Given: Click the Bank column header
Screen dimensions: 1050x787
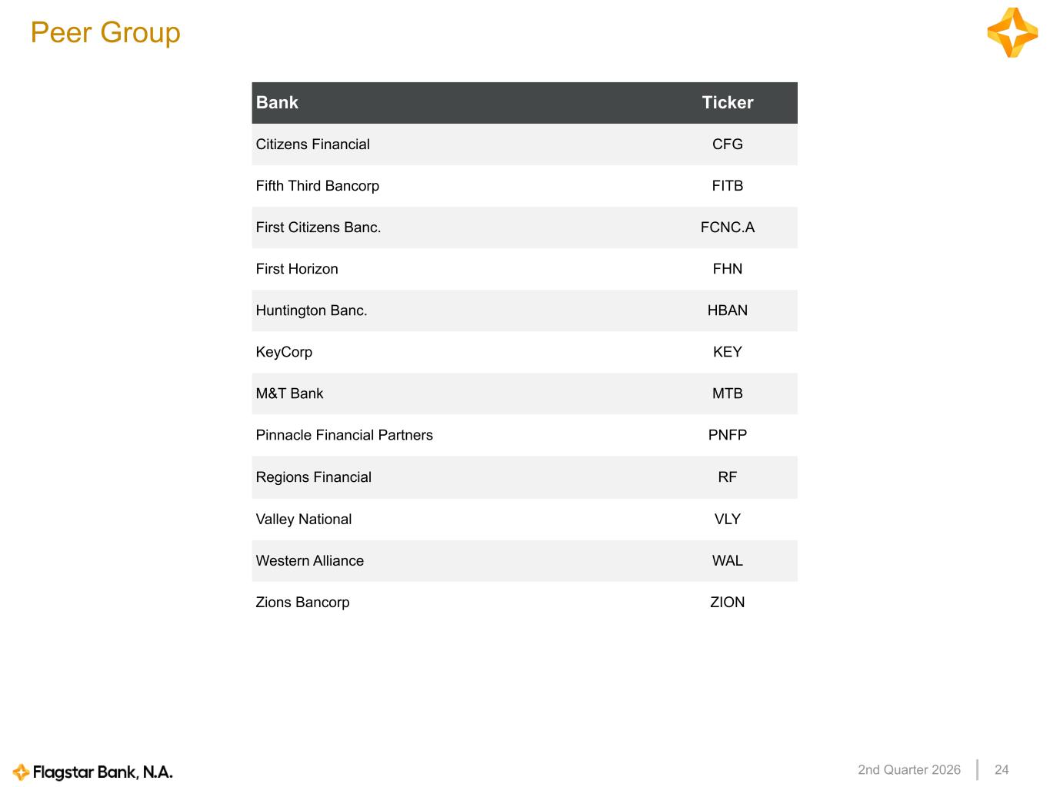Looking at the screenshot, I should click(277, 103).
